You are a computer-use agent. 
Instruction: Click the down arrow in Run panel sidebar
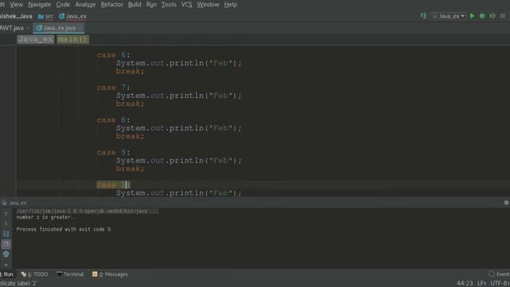point(6,223)
